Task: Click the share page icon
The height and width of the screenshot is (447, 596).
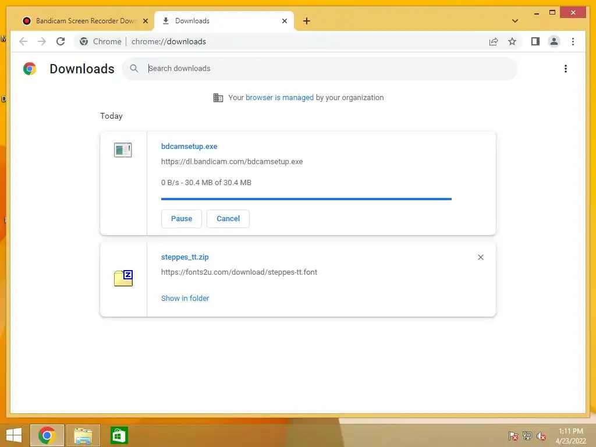Action: [494, 41]
